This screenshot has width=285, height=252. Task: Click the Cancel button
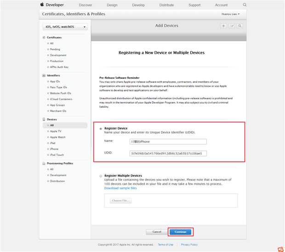[157, 232]
